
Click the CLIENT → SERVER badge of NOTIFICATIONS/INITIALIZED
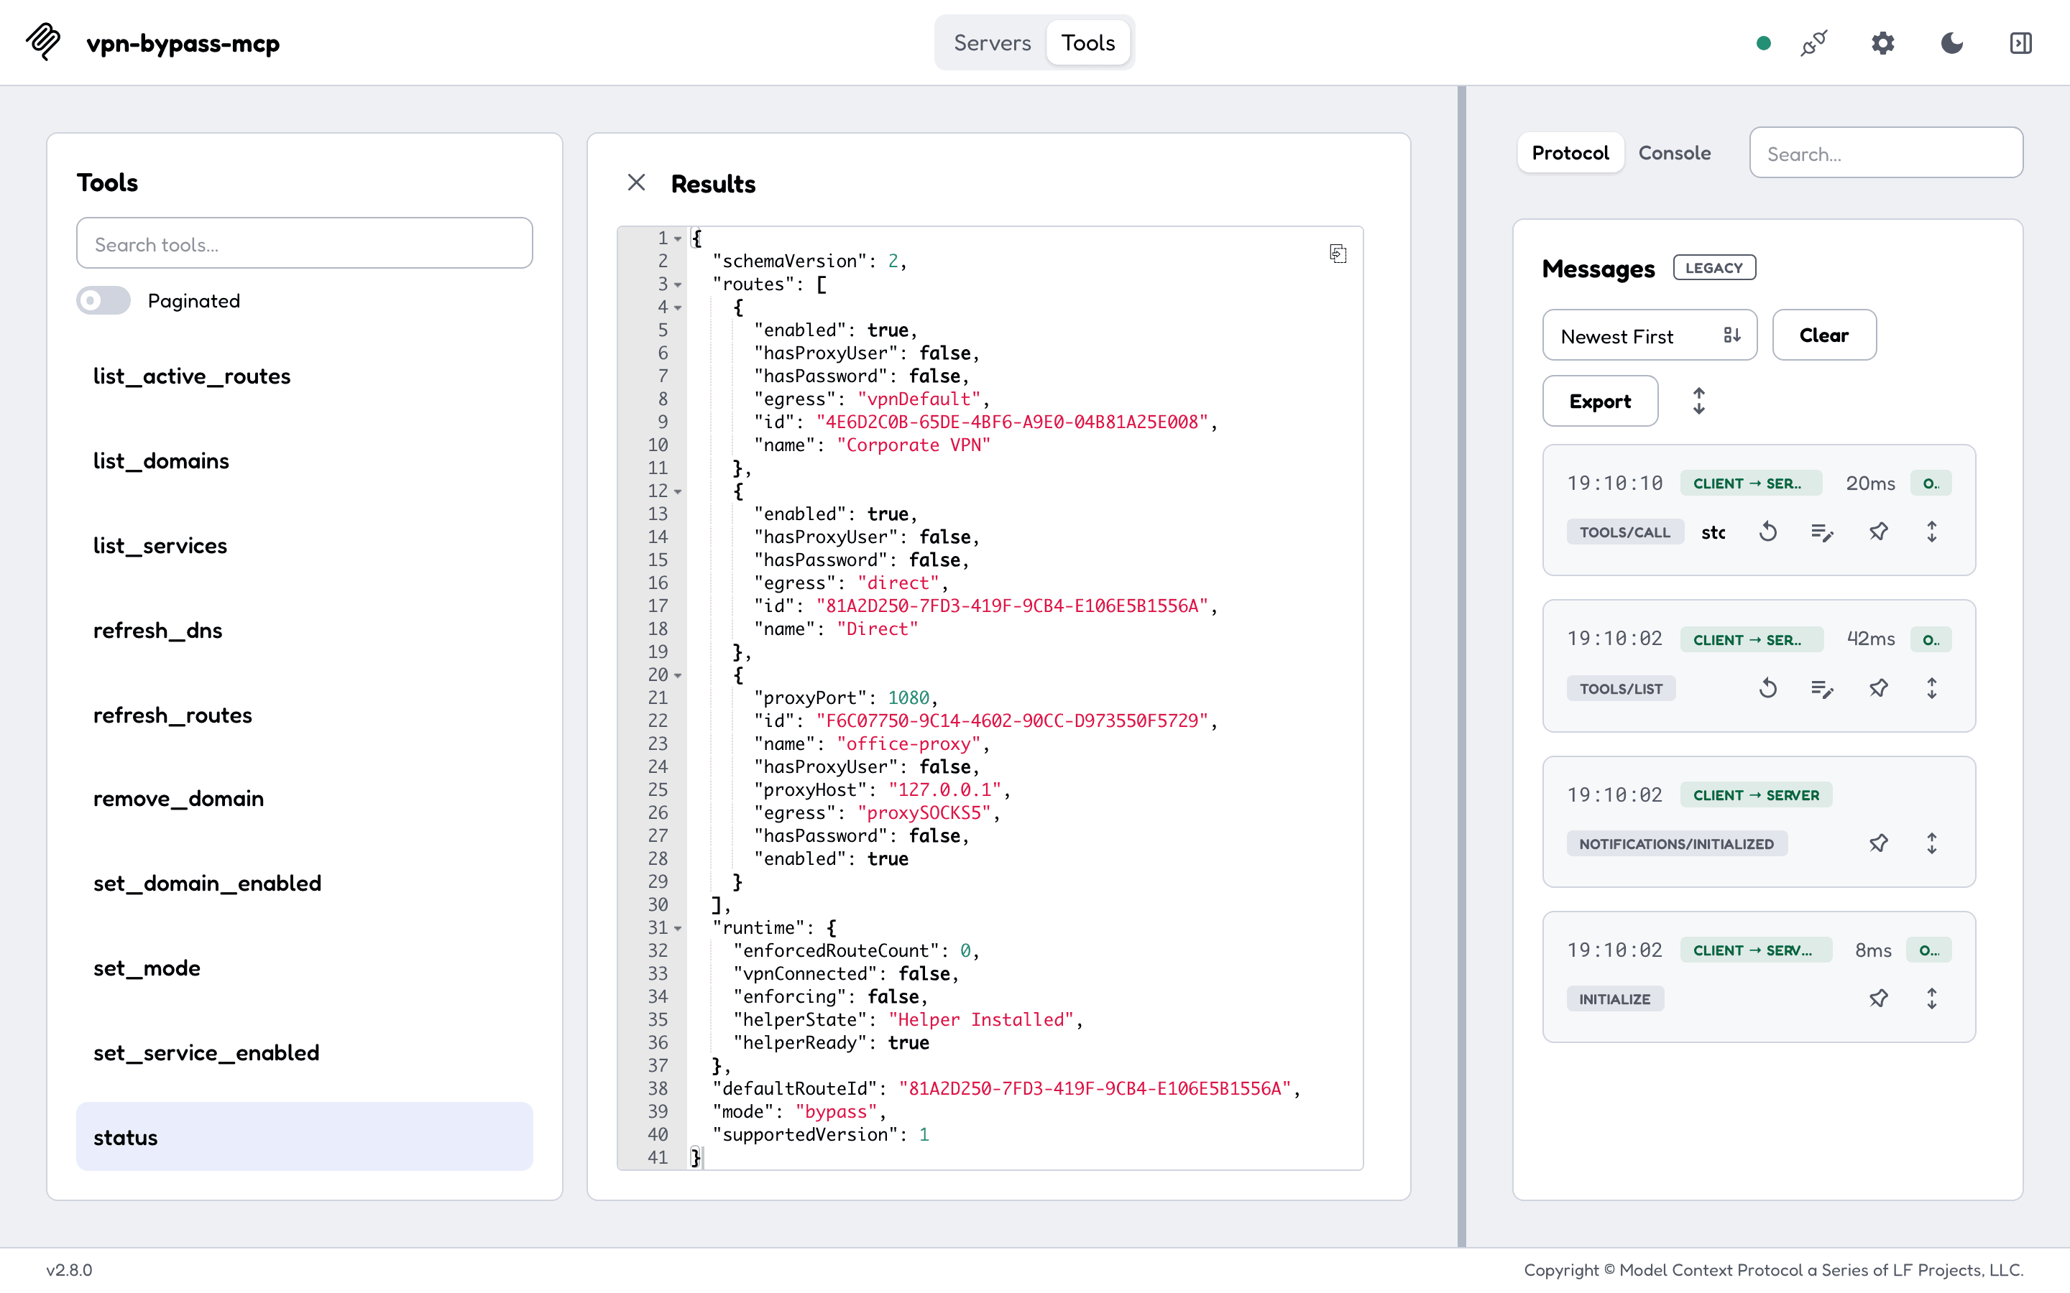(x=1756, y=795)
